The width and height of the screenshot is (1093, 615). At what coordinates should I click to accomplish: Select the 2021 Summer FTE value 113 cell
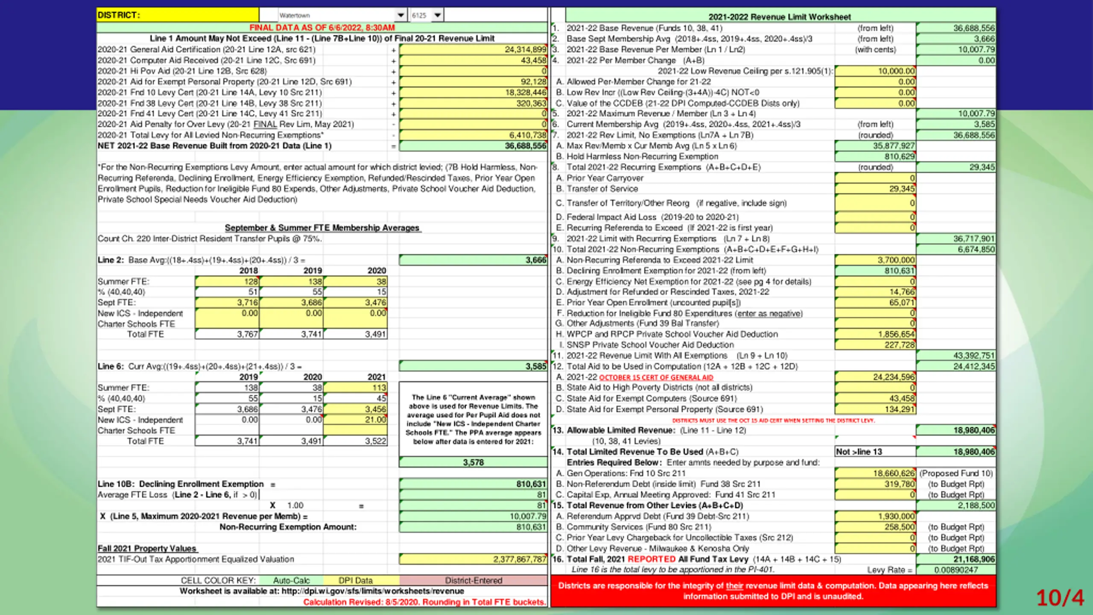355,388
